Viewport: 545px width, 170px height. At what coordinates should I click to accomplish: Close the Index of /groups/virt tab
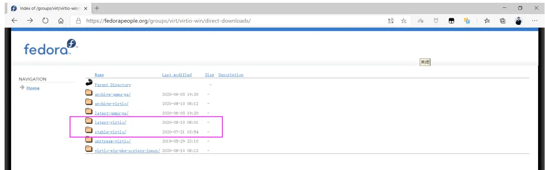[x=86, y=8]
